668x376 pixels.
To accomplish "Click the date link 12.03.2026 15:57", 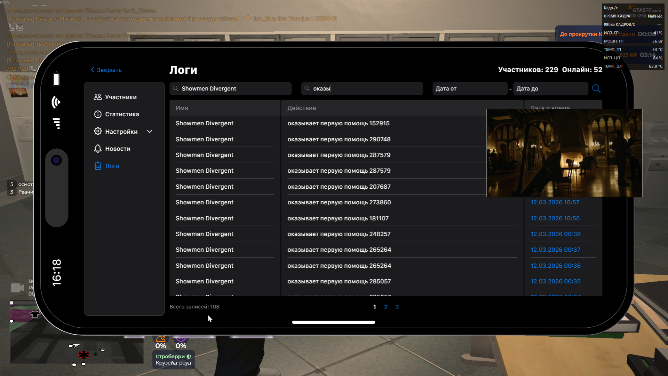I will [555, 203].
